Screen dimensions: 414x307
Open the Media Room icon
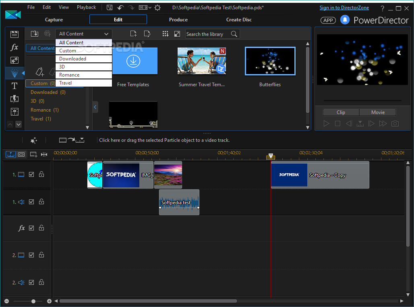pyautogui.click(x=14, y=34)
